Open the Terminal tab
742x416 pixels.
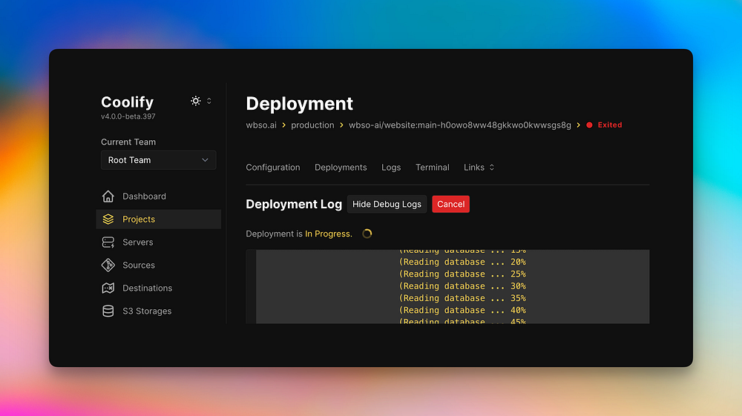point(433,168)
